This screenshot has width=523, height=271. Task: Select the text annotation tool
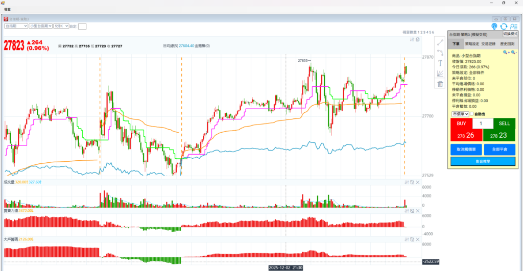(440, 63)
